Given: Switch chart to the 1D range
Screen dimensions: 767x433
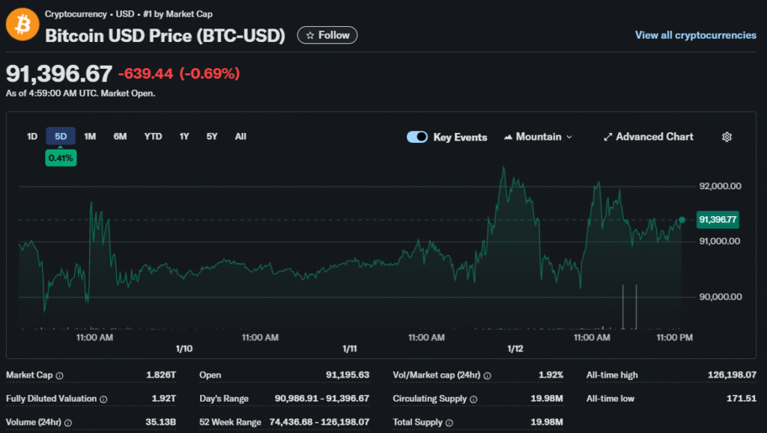Looking at the screenshot, I should 32,136.
